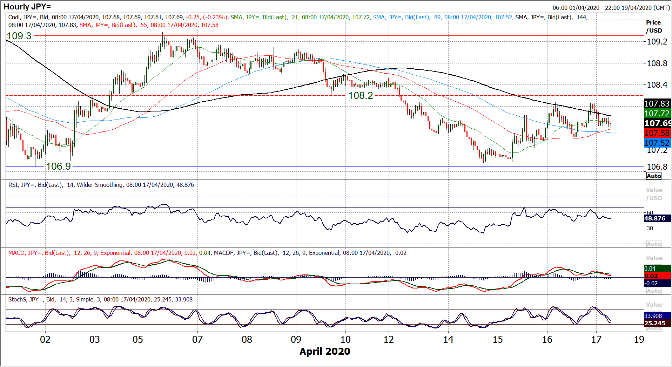This screenshot has height=367, width=672.
Task: Click the RSI indicator legend text
Action: click(101, 185)
